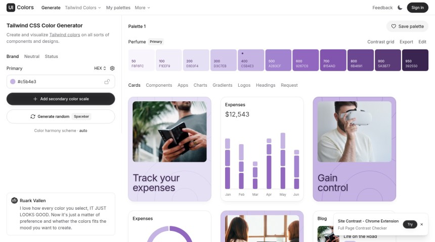Select the Components preview tab
The image size is (435, 242).
pyautogui.click(x=159, y=85)
